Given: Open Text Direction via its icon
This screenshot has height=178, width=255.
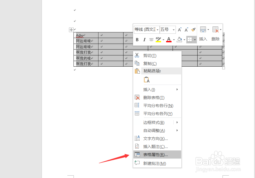Looking at the screenshot, I should tap(137, 139).
